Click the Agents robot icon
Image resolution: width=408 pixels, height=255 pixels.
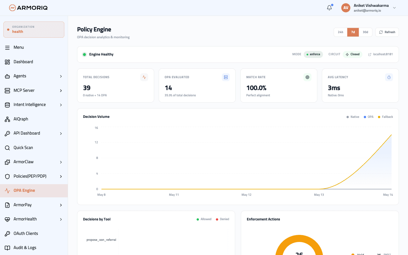click(7, 76)
